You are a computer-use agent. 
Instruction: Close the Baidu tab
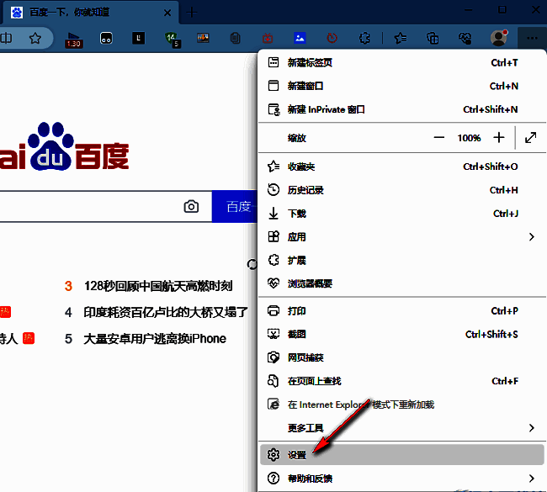167,12
